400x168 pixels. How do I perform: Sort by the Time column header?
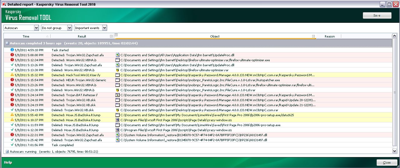click(26, 37)
